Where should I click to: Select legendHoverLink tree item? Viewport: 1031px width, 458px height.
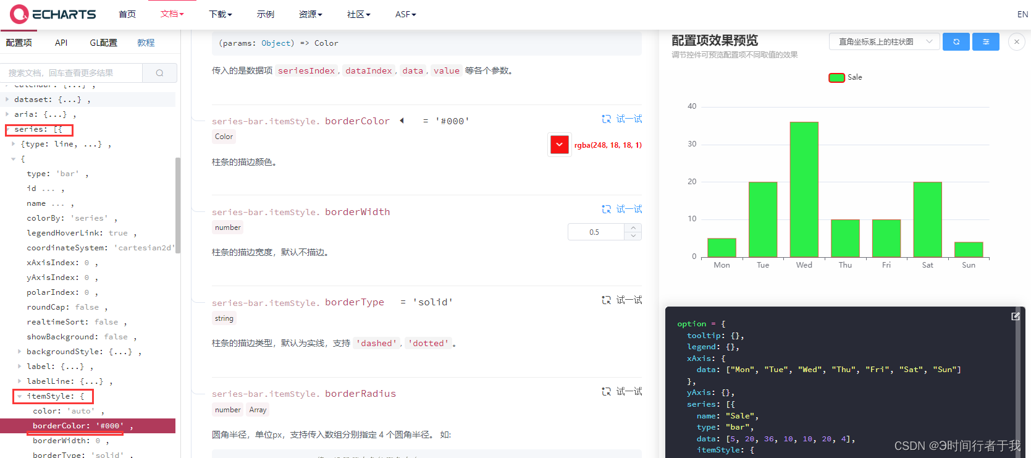click(82, 233)
